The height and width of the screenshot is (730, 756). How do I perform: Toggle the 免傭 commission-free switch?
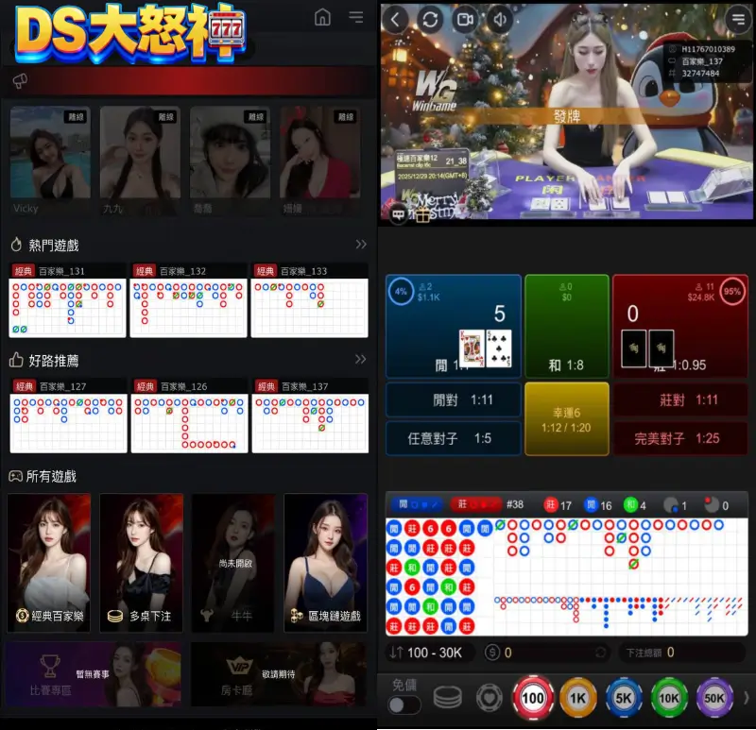pos(404,705)
